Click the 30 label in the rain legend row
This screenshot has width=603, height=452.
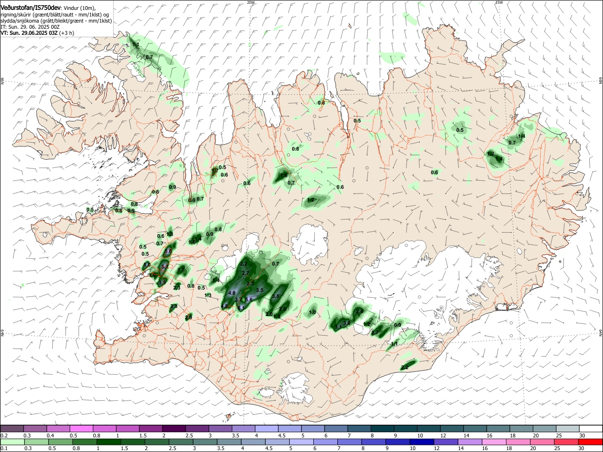582,448
